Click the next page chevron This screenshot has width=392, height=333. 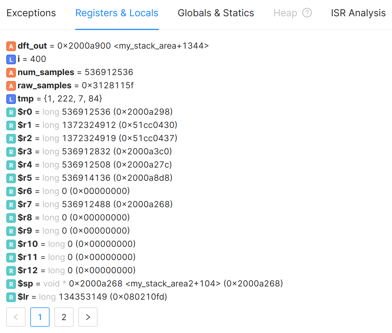(x=88, y=317)
